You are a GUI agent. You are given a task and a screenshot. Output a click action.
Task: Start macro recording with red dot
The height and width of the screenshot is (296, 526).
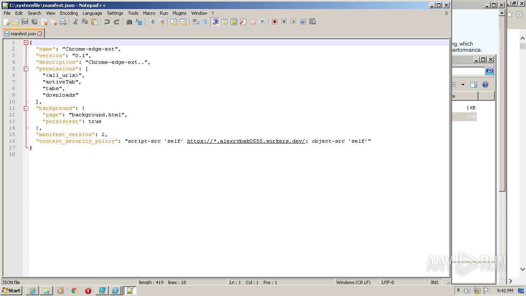(x=275, y=22)
